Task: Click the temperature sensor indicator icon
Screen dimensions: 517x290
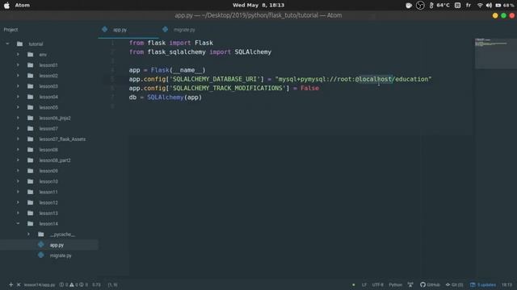Action: point(431,6)
